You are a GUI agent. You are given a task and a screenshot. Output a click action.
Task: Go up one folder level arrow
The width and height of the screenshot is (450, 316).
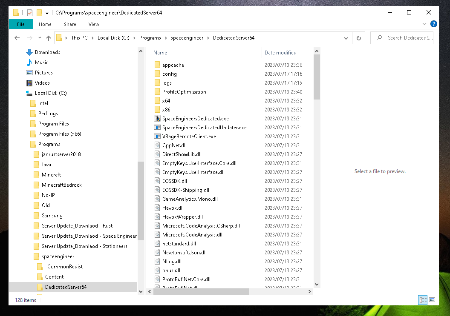coord(48,38)
